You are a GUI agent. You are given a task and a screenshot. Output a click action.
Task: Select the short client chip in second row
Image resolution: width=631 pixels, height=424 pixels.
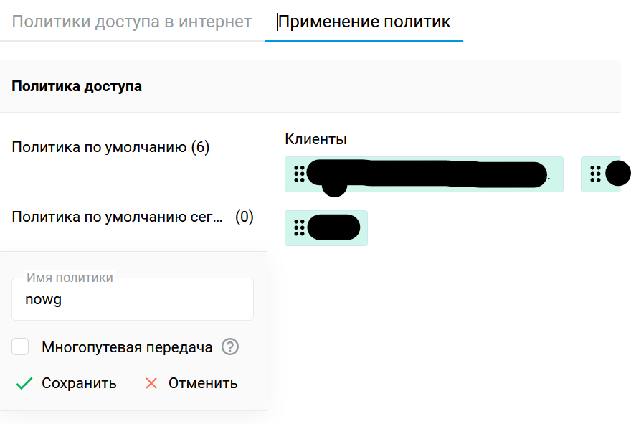tap(326, 228)
